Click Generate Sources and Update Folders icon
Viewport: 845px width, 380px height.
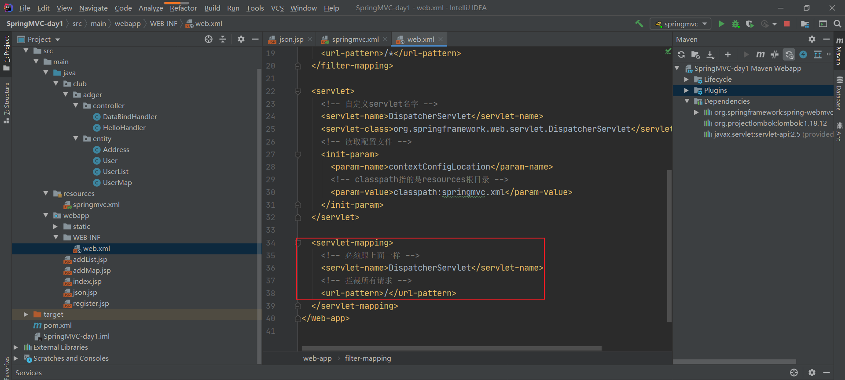[695, 54]
